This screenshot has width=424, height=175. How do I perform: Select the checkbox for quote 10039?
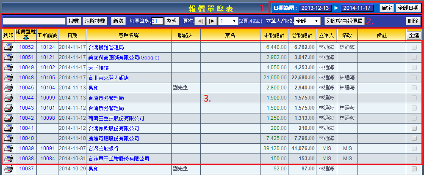414,149
